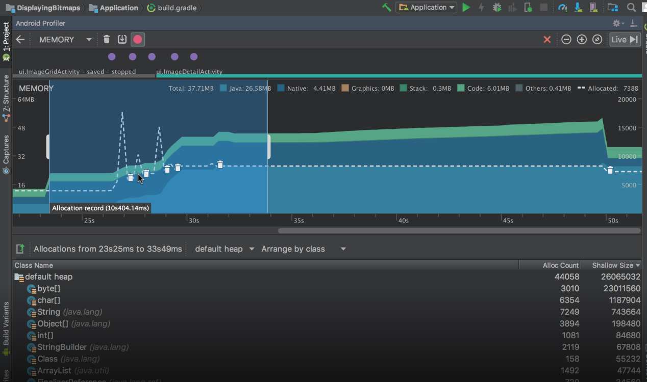Go back using the profiler back arrow
647x382 pixels.
tap(20, 39)
